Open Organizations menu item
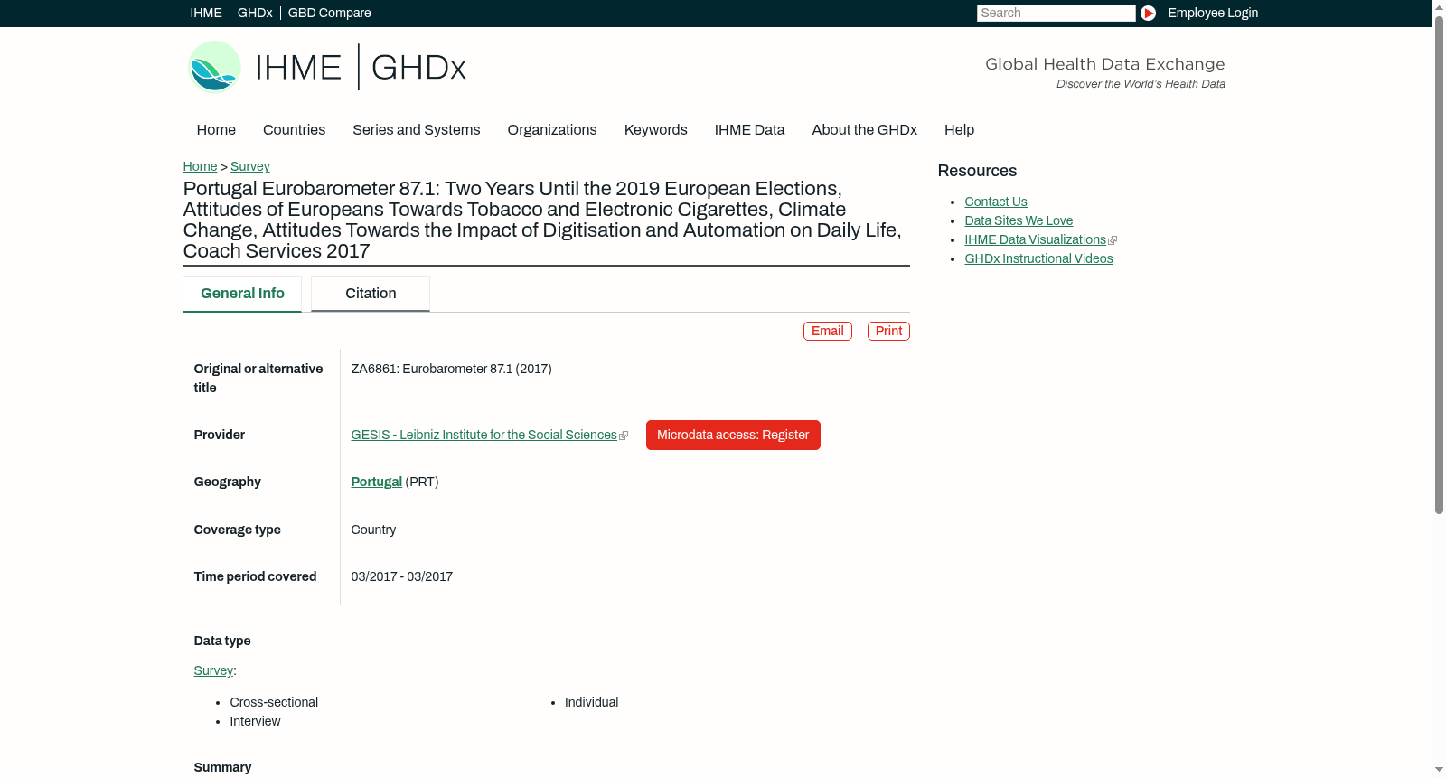1446x778 pixels. click(552, 130)
